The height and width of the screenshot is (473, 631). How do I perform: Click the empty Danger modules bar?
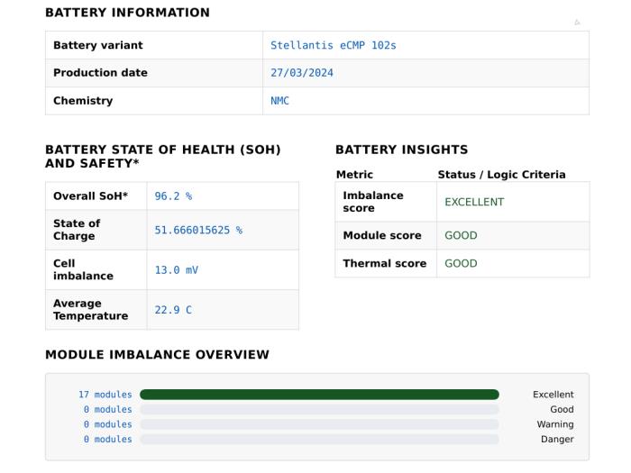[x=319, y=440]
